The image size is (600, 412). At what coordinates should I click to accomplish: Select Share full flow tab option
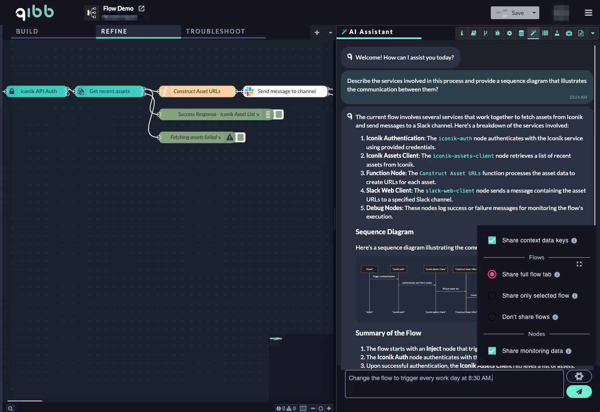[492, 274]
